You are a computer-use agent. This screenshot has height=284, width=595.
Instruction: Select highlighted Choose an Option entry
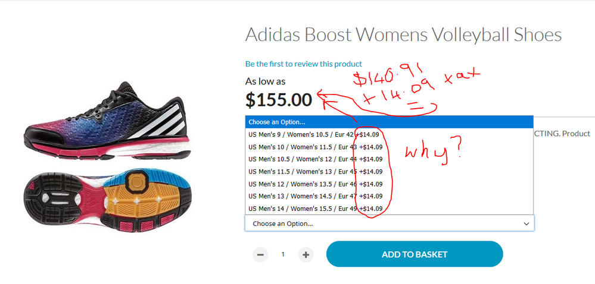tap(390, 122)
